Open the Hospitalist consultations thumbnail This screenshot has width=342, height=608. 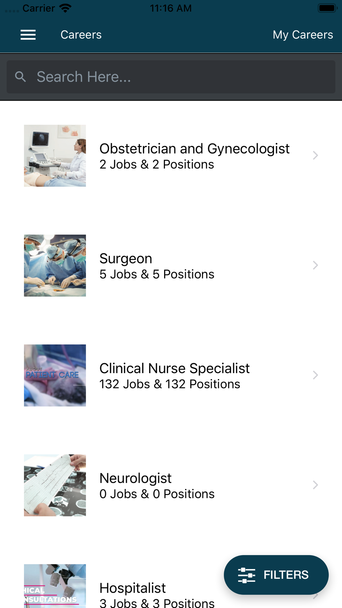[55, 586]
